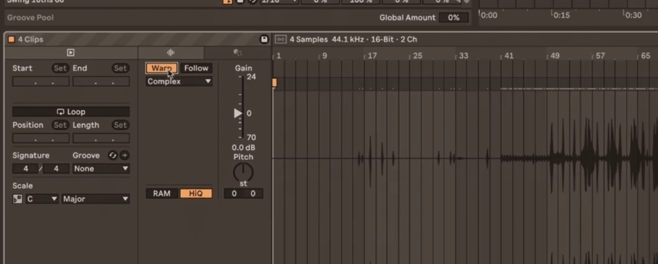Click the Pitch knob

[x=243, y=172]
